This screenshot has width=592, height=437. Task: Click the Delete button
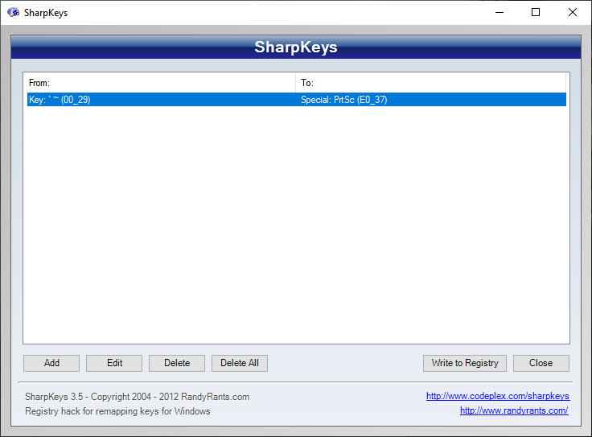click(x=177, y=363)
